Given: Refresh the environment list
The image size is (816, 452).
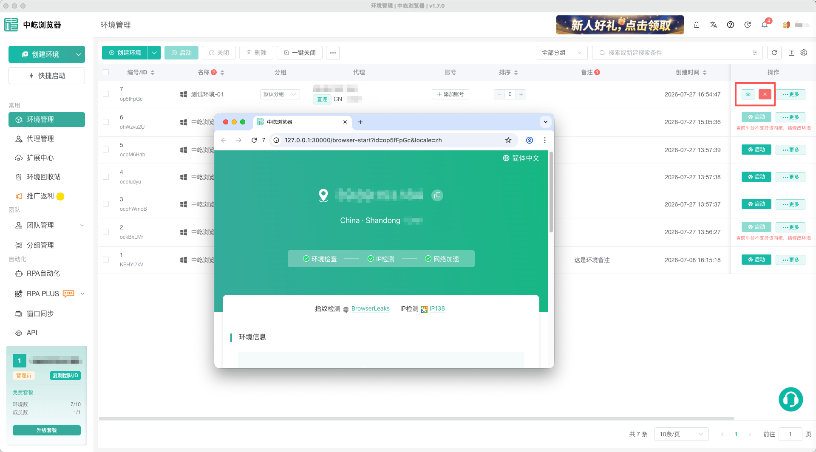Looking at the screenshot, I should click(x=774, y=53).
